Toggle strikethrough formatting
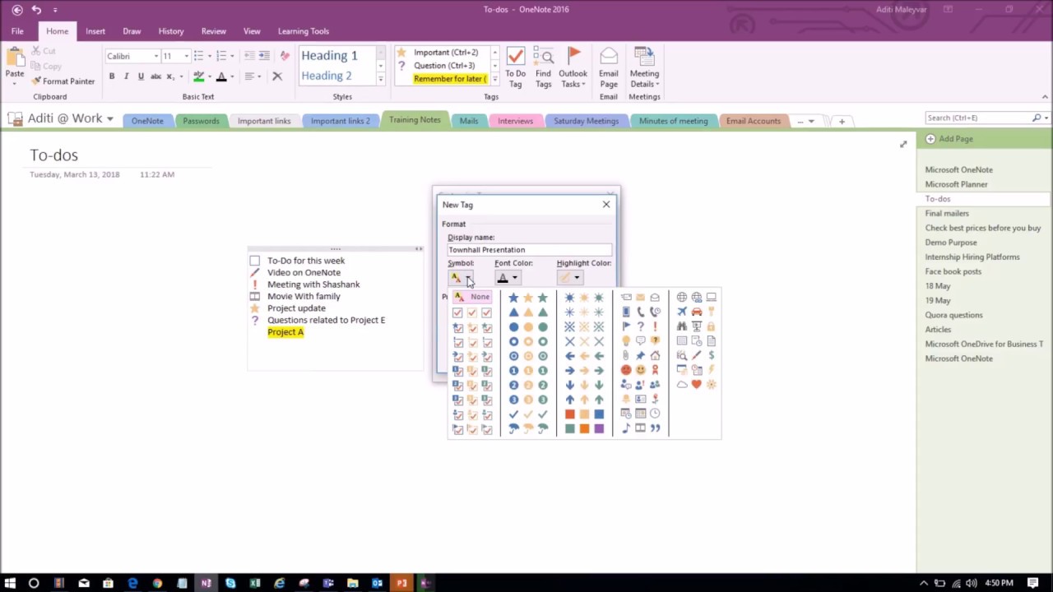The image size is (1053, 592). click(155, 76)
